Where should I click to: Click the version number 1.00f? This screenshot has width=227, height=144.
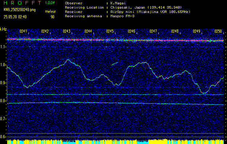pyautogui.click(x=50, y=3)
